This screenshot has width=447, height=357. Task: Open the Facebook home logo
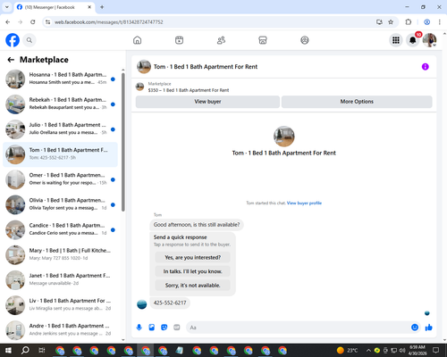(13, 40)
